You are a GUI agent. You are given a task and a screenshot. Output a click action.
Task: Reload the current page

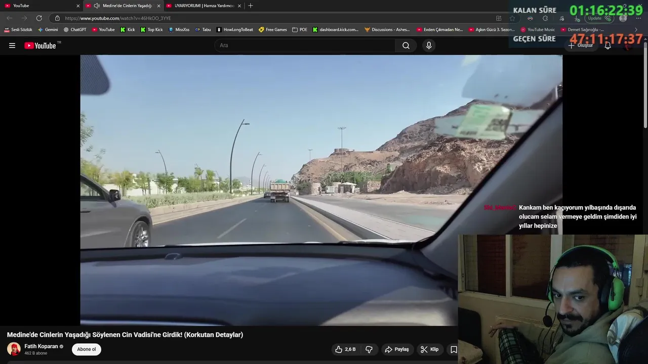click(x=39, y=18)
